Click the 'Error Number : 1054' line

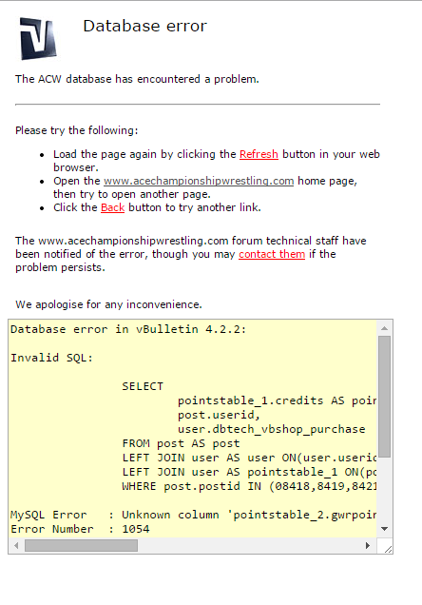(x=80, y=529)
